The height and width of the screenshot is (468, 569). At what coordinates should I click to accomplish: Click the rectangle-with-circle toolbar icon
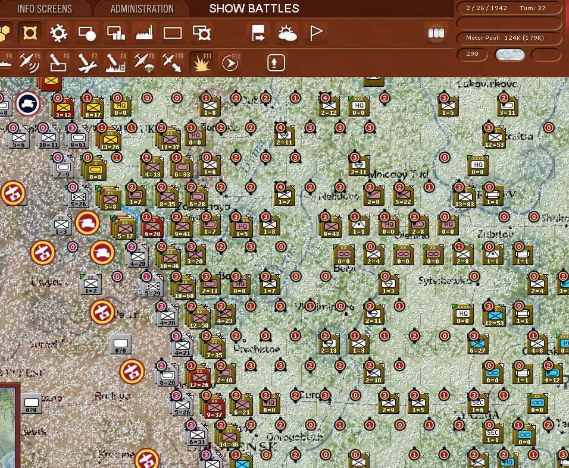pyautogui.click(x=87, y=34)
